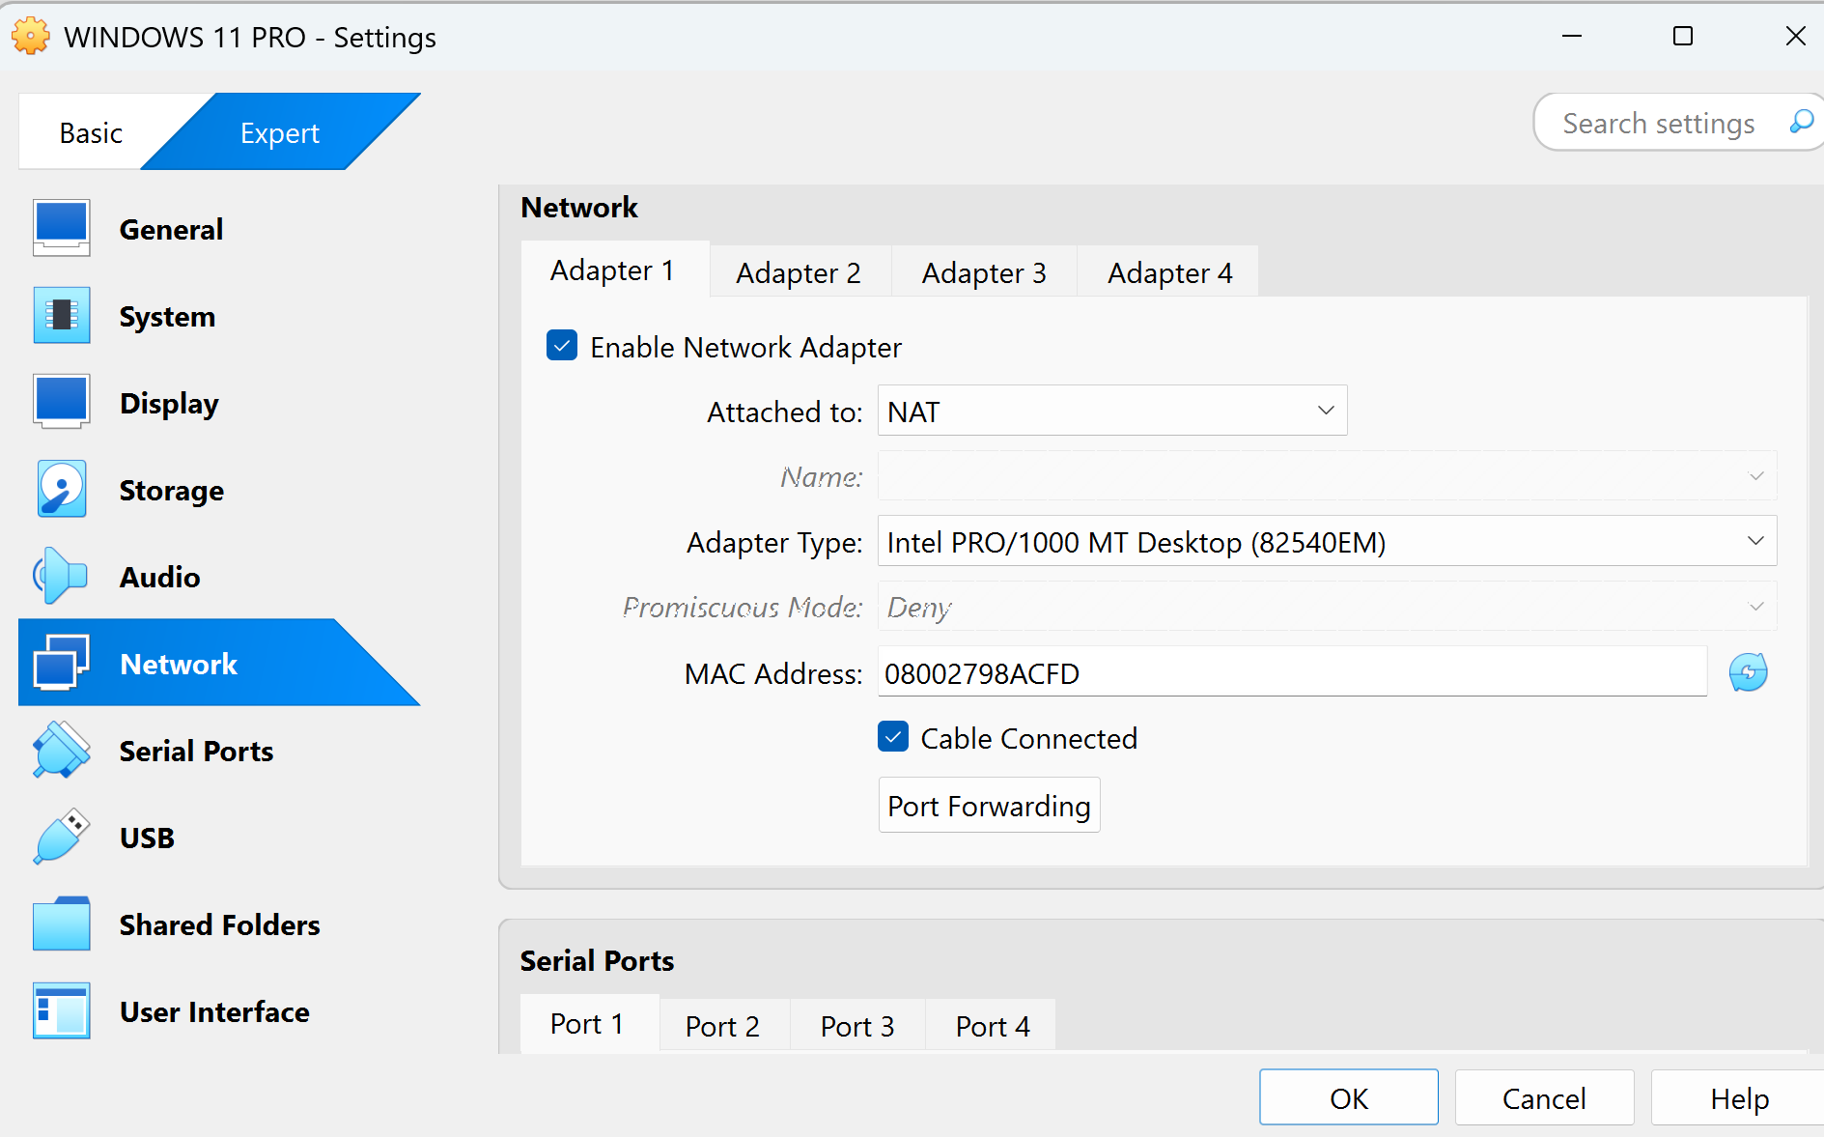This screenshot has height=1137, width=1824.
Task: Click the Serial Ports section heading
Action: (597, 960)
